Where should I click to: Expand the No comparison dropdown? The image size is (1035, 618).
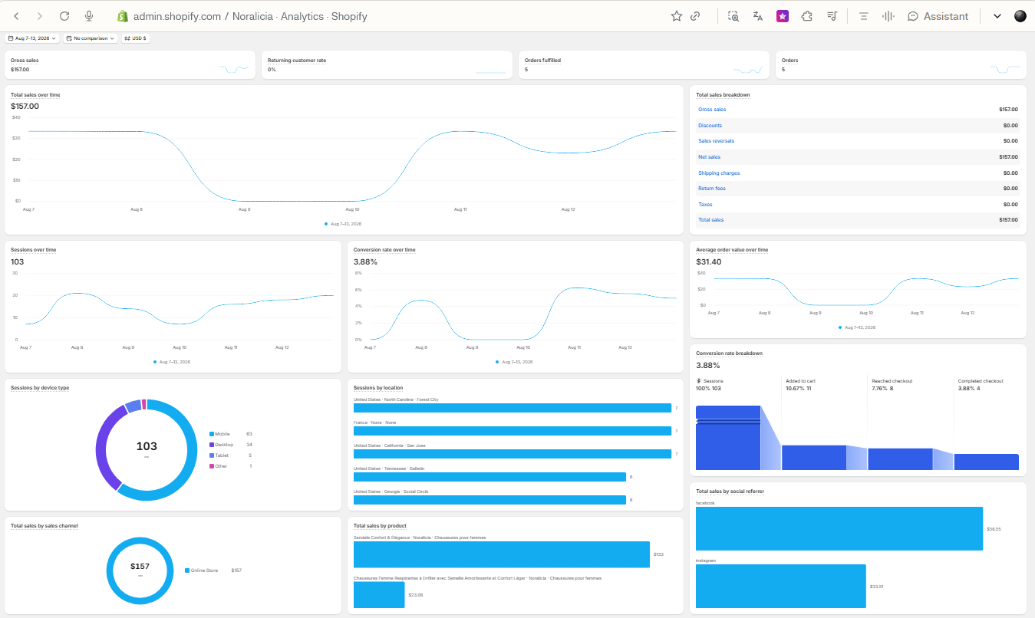coord(91,38)
